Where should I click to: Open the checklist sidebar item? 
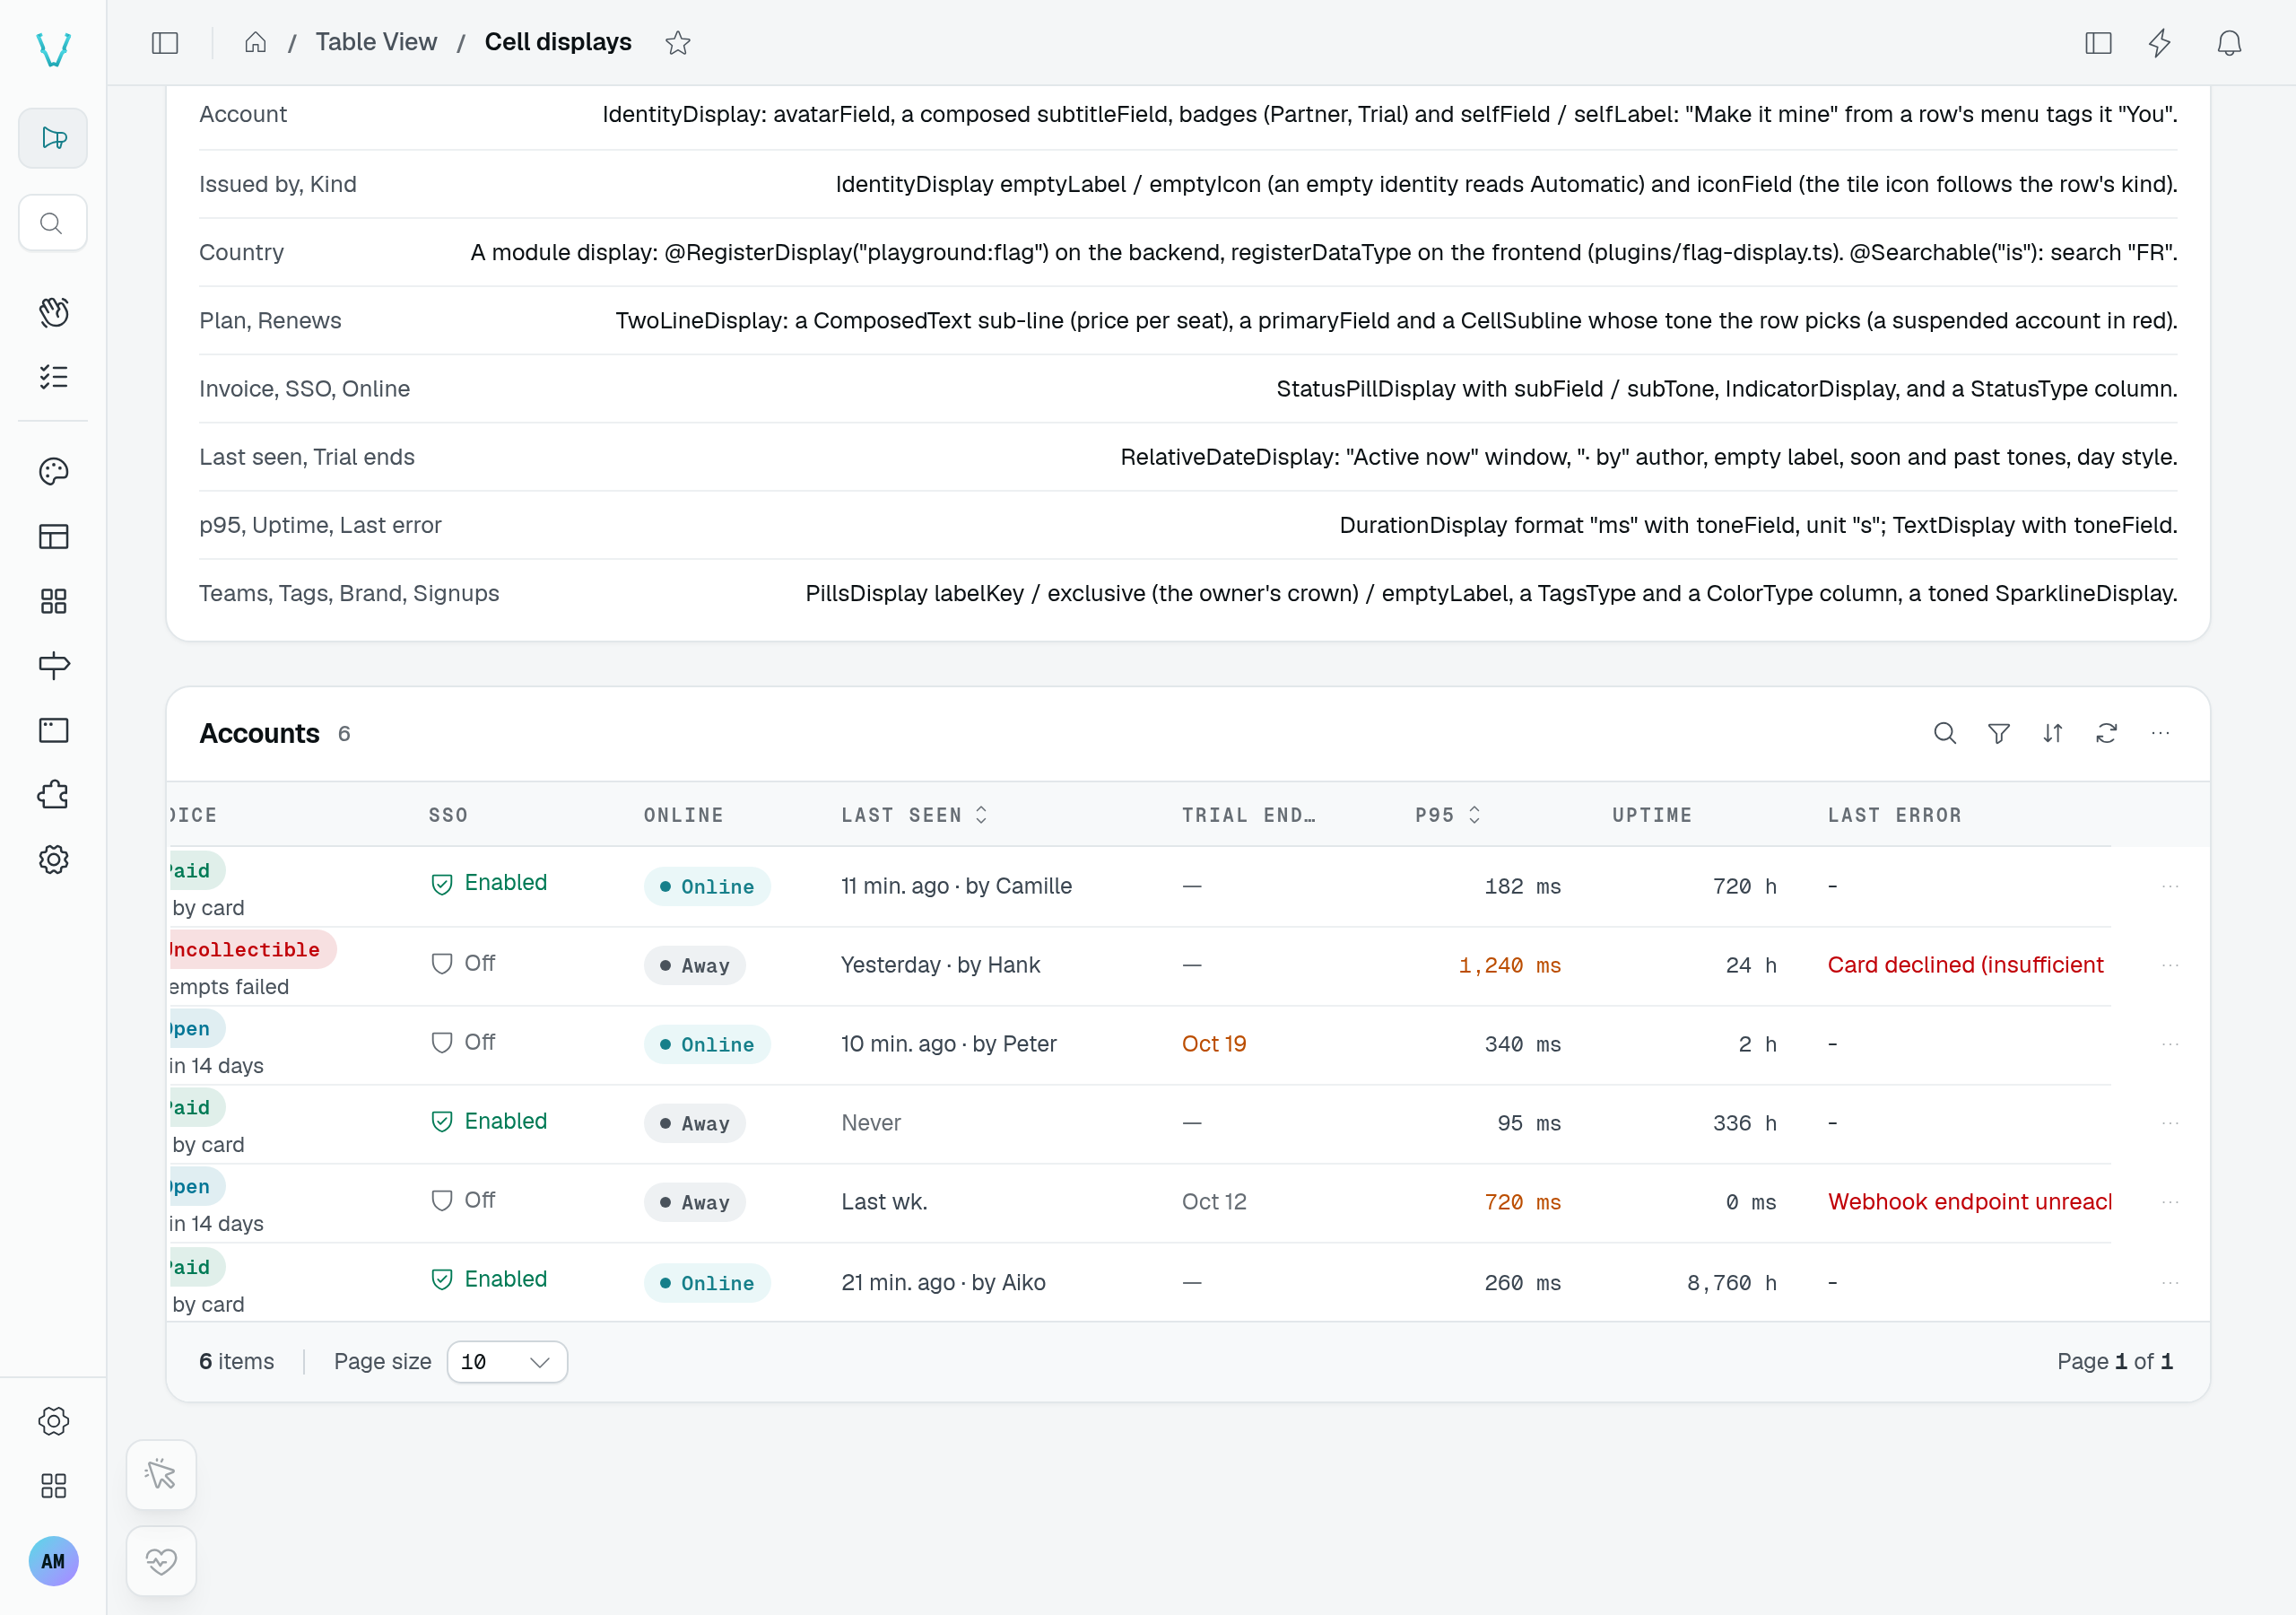click(53, 377)
